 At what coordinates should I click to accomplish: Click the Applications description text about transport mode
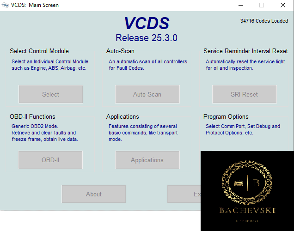pos(142,133)
